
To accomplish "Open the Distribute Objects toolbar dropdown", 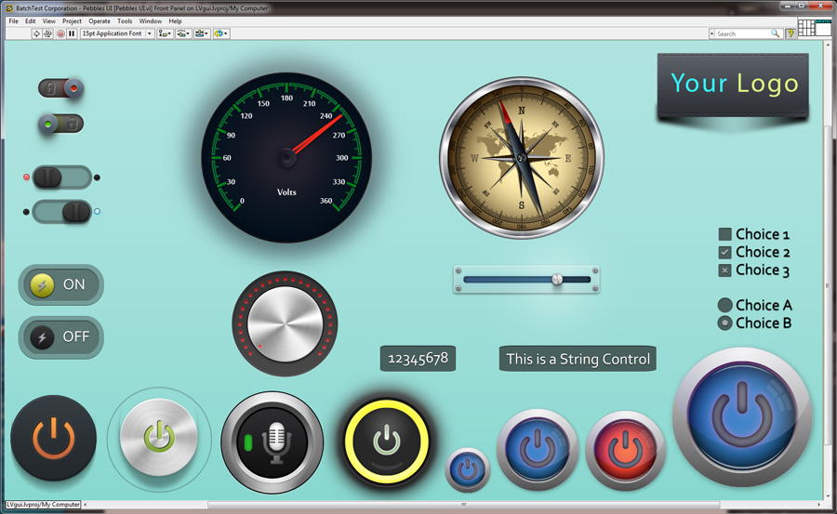I will click(x=183, y=33).
